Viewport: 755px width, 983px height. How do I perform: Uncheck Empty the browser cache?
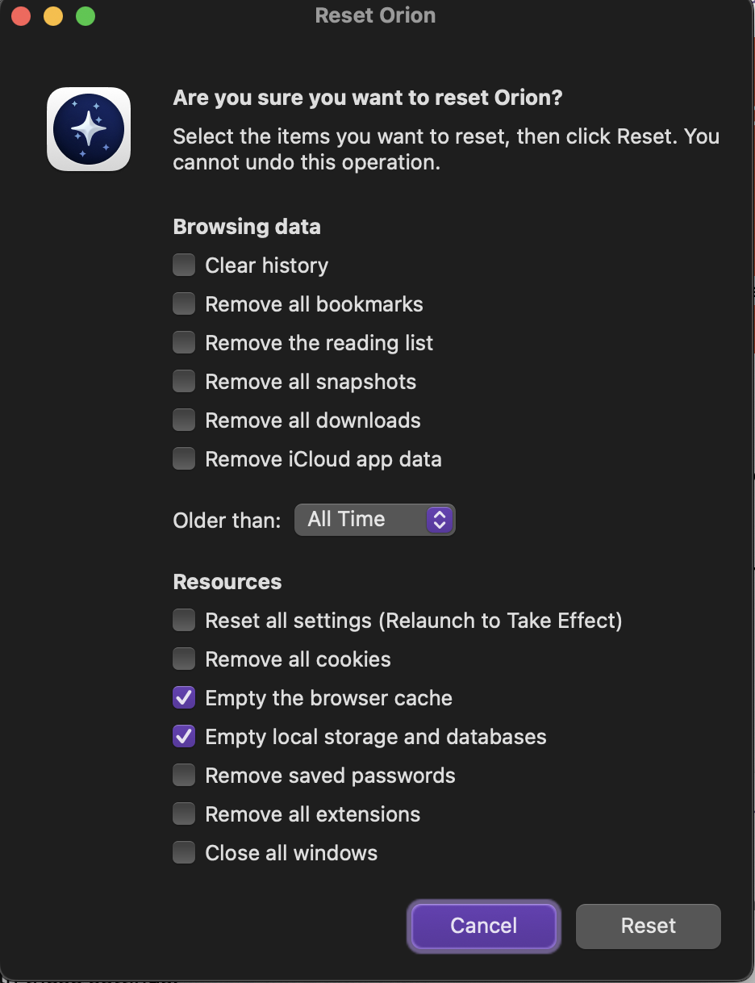[x=184, y=697]
